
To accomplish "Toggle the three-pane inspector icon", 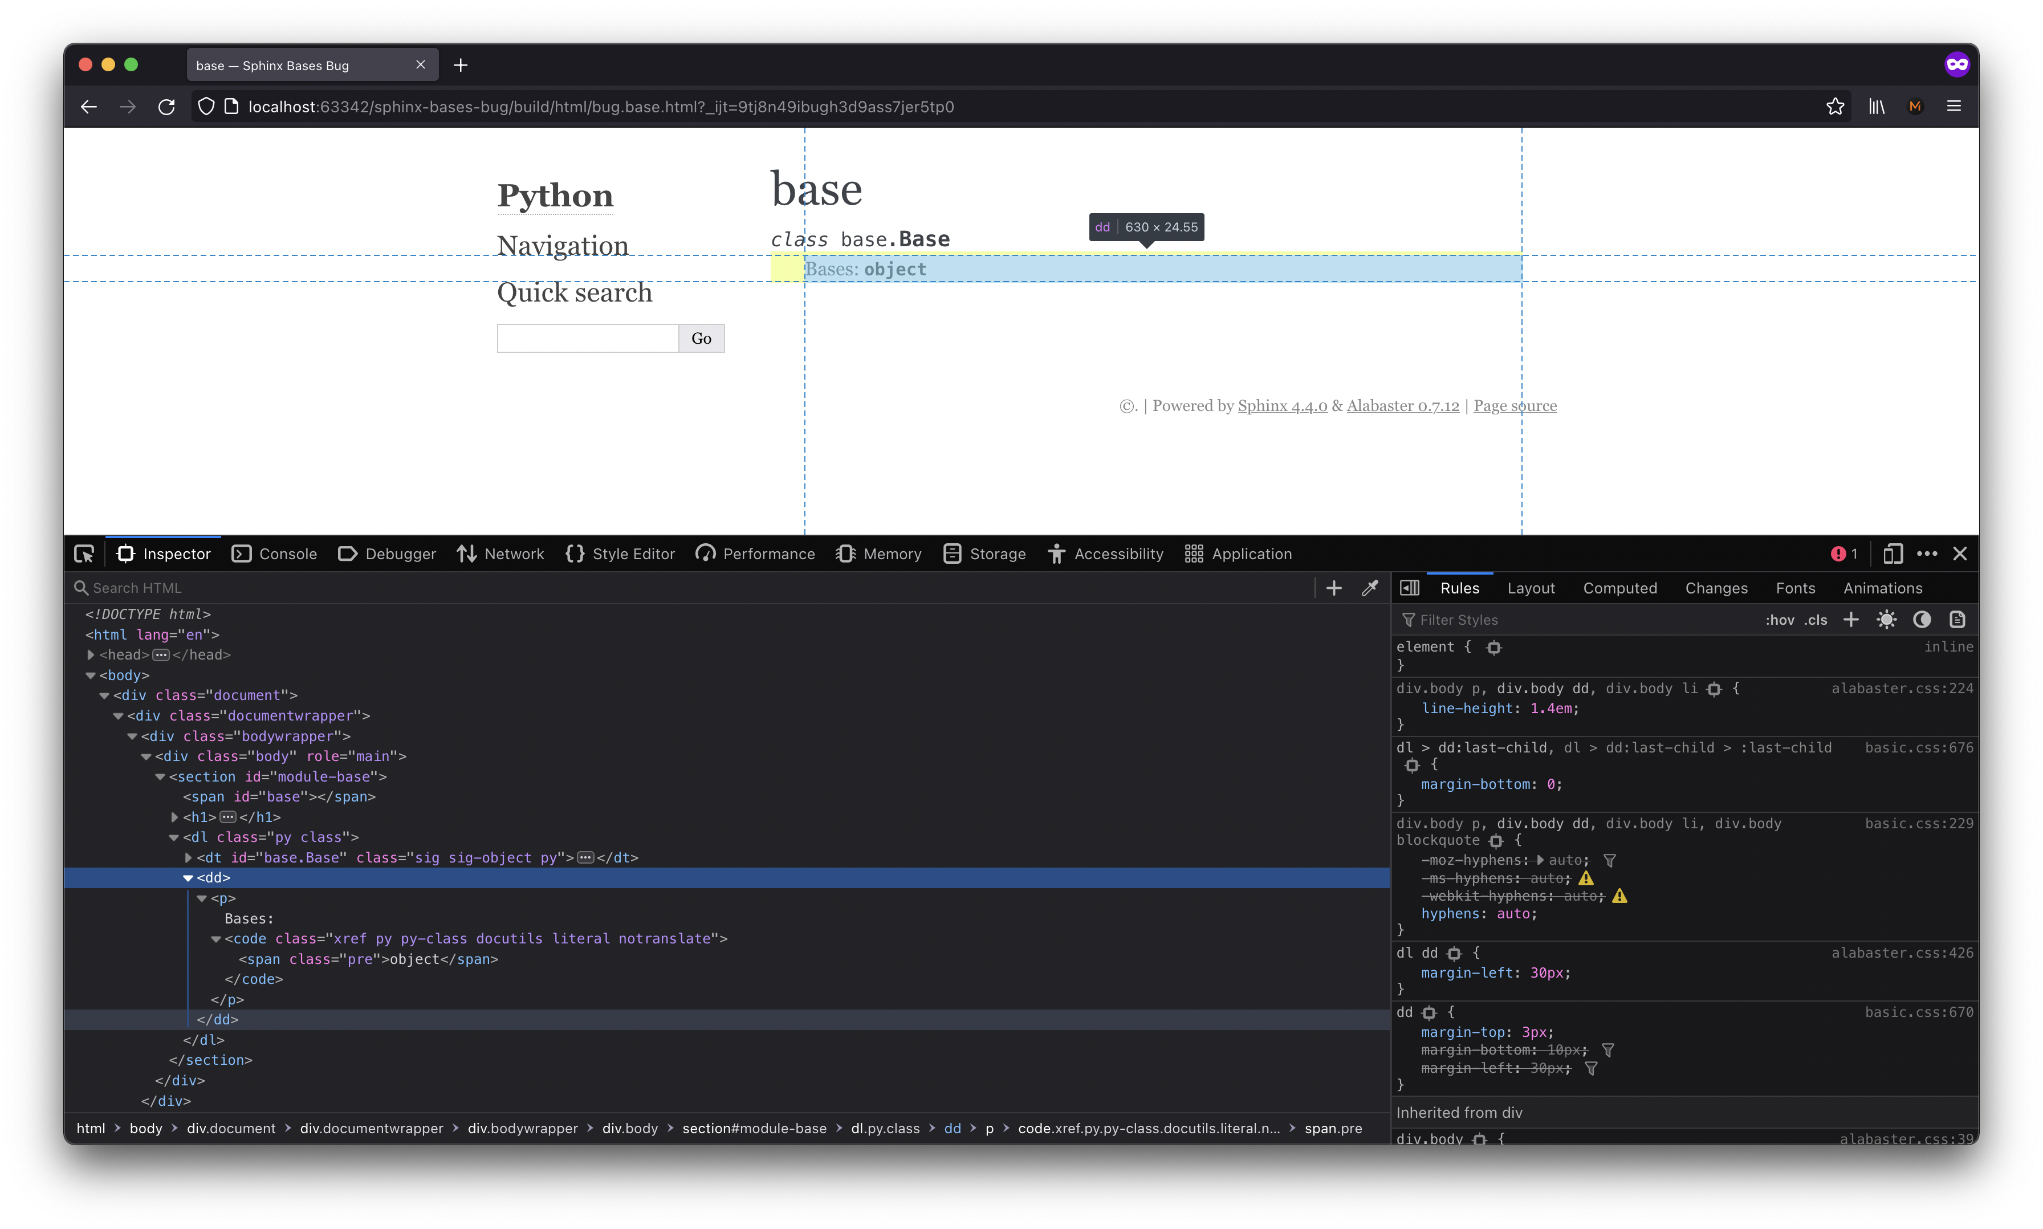I will point(1410,588).
